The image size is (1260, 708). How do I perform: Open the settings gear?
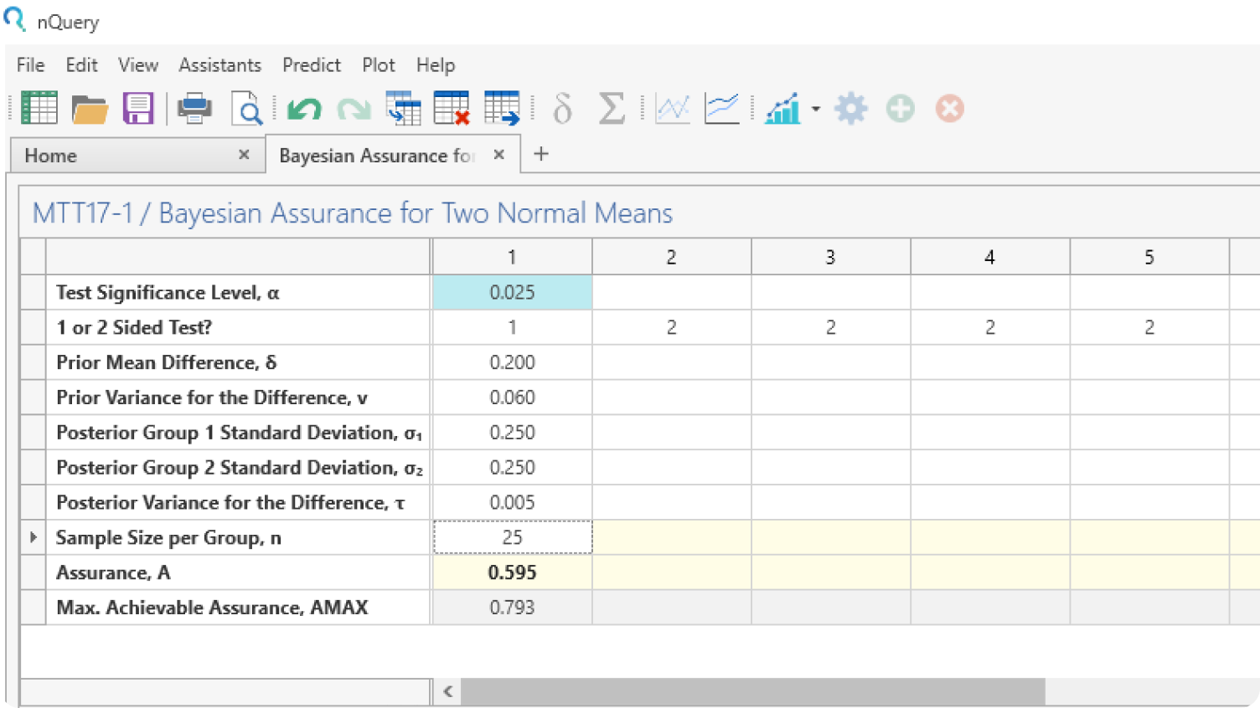click(851, 108)
